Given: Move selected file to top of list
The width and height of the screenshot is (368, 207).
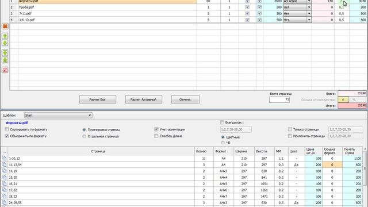Looking at the screenshot, I should (5, 53).
